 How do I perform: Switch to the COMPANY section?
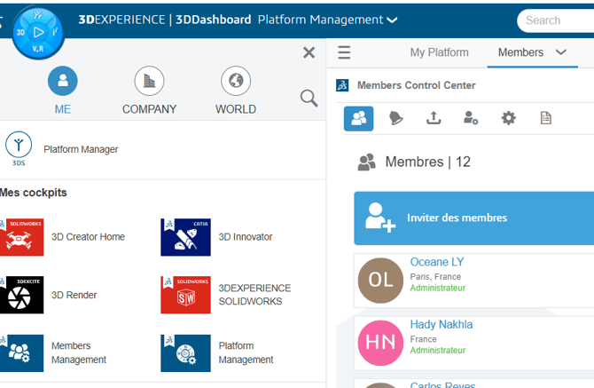pyautogui.click(x=149, y=81)
